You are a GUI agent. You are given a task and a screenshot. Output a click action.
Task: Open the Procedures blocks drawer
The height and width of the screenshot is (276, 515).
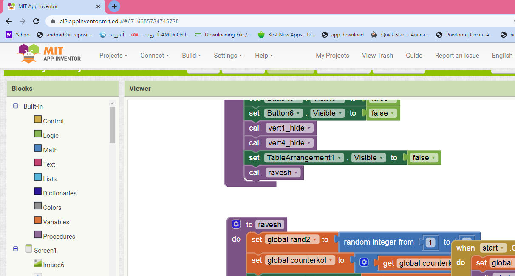(x=59, y=236)
